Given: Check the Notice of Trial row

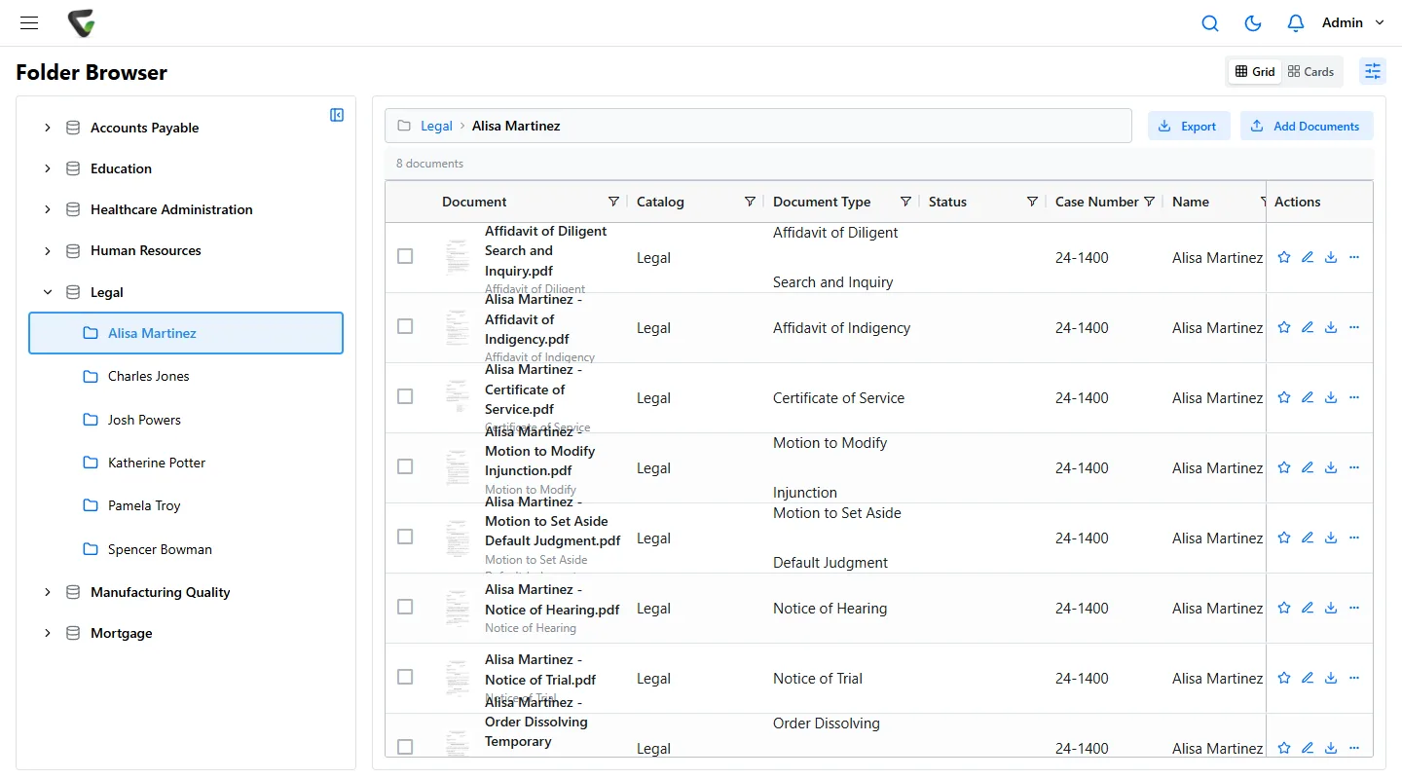Looking at the screenshot, I should click(x=405, y=677).
